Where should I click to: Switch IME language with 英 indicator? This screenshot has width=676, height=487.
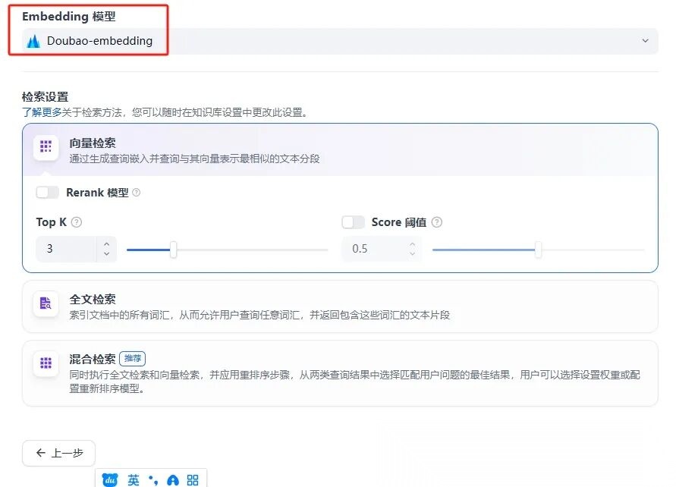[x=134, y=479]
